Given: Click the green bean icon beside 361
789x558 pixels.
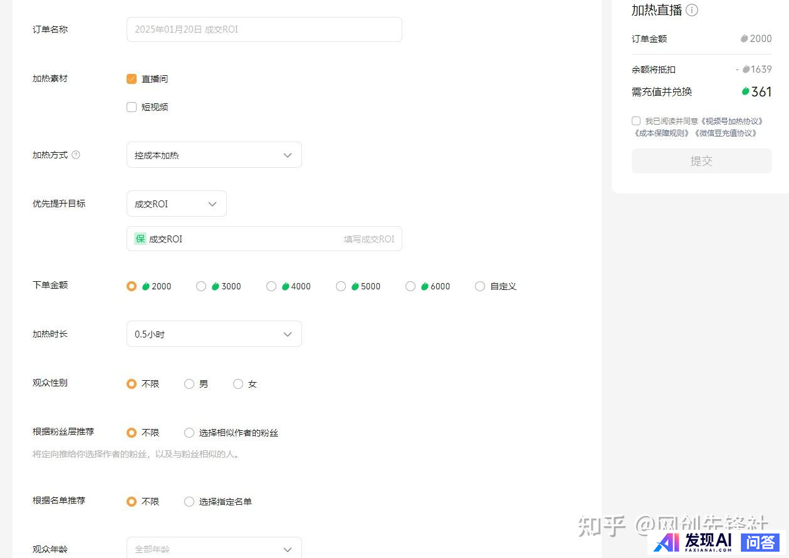Looking at the screenshot, I should pos(745,91).
